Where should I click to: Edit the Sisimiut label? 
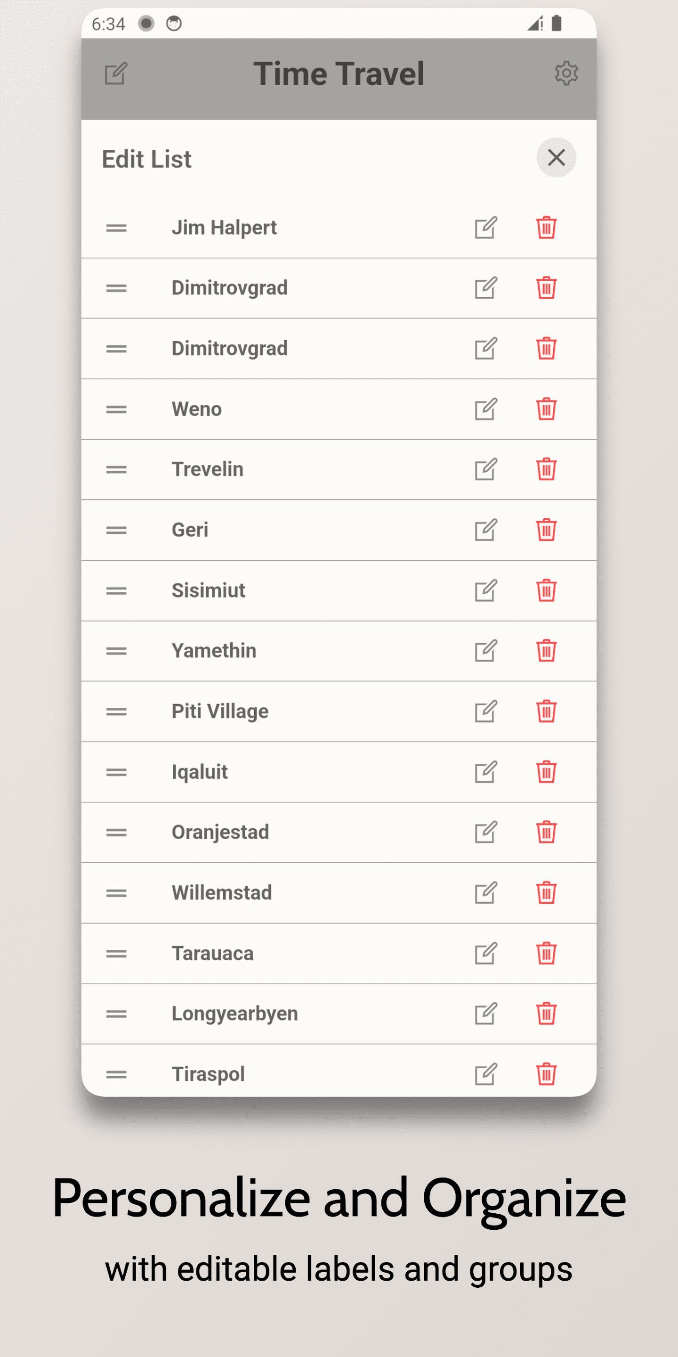point(485,590)
